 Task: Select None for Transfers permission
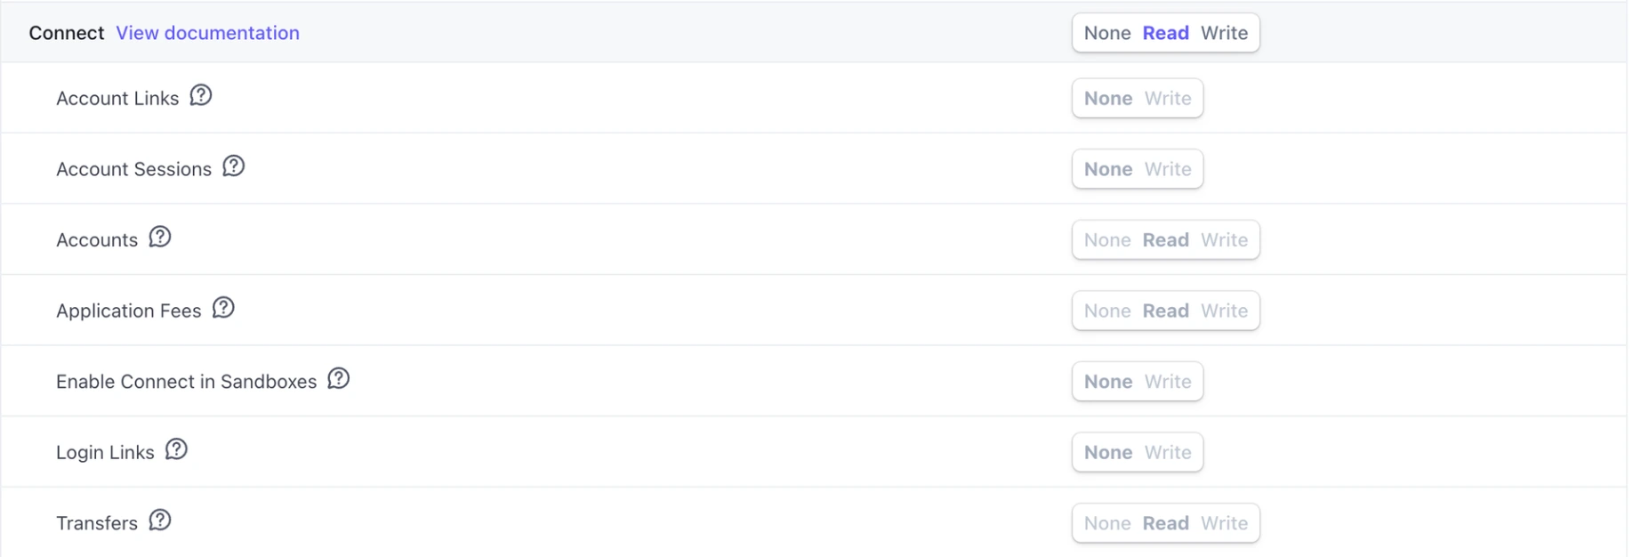(x=1107, y=524)
